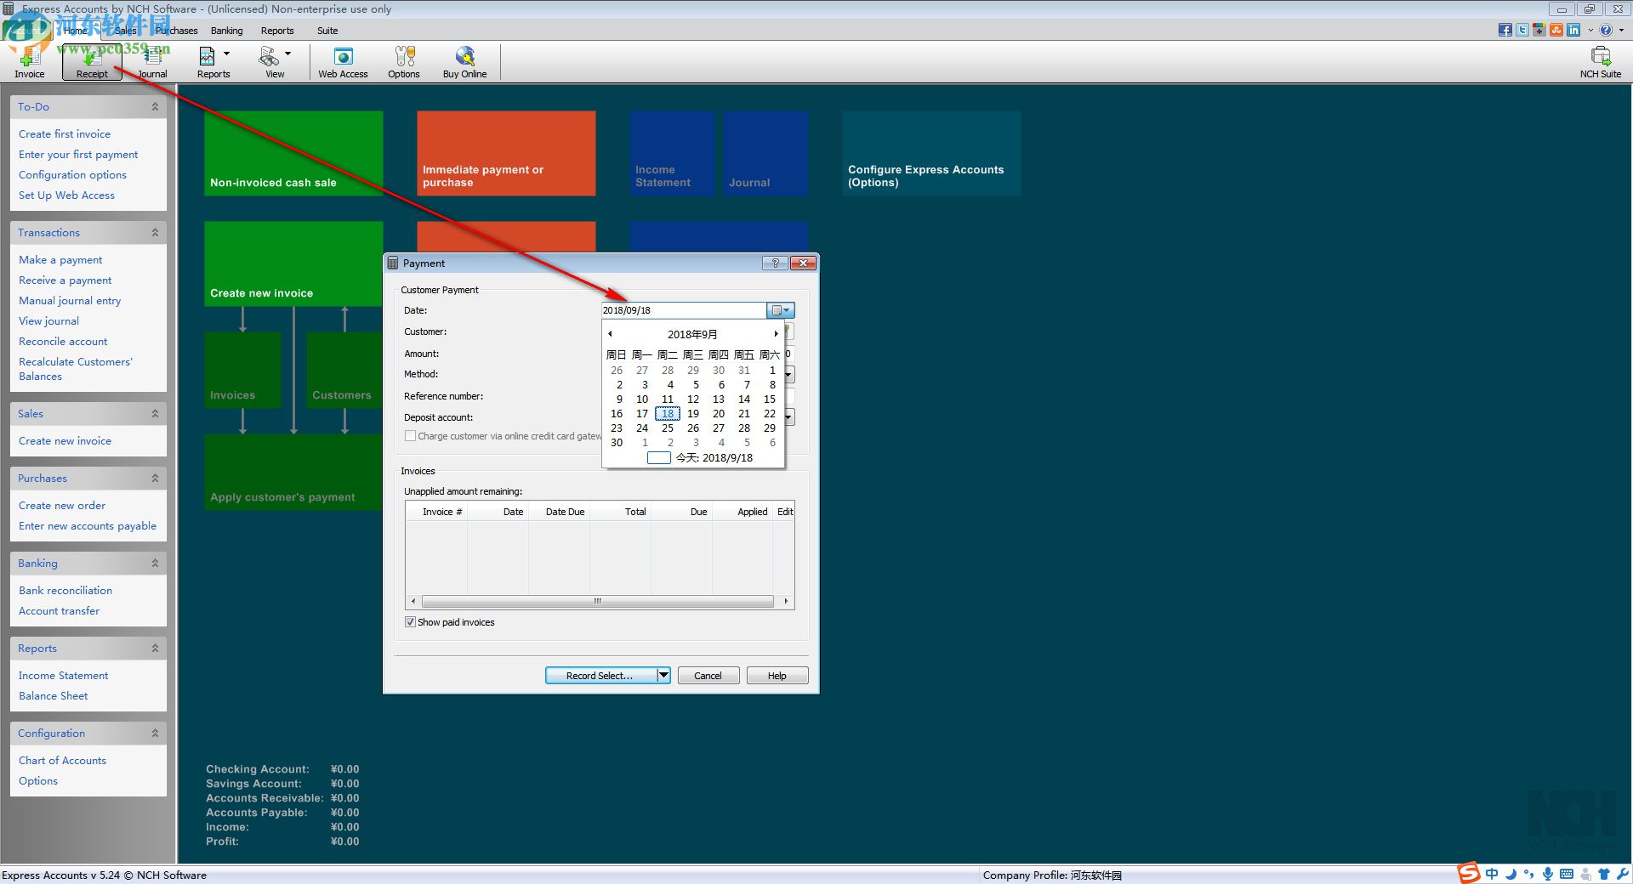Open the Record Select dropdown arrow
The image size is (1633, 884).
[663, 675]
